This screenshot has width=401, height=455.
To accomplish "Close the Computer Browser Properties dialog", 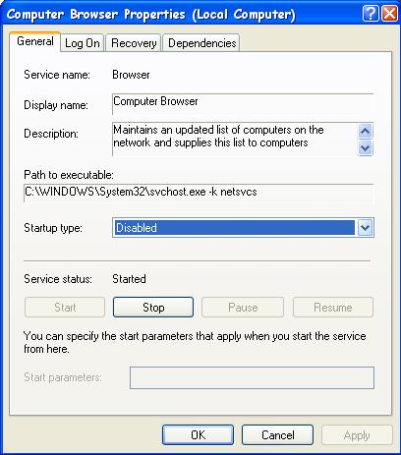I will coord(389,14).
